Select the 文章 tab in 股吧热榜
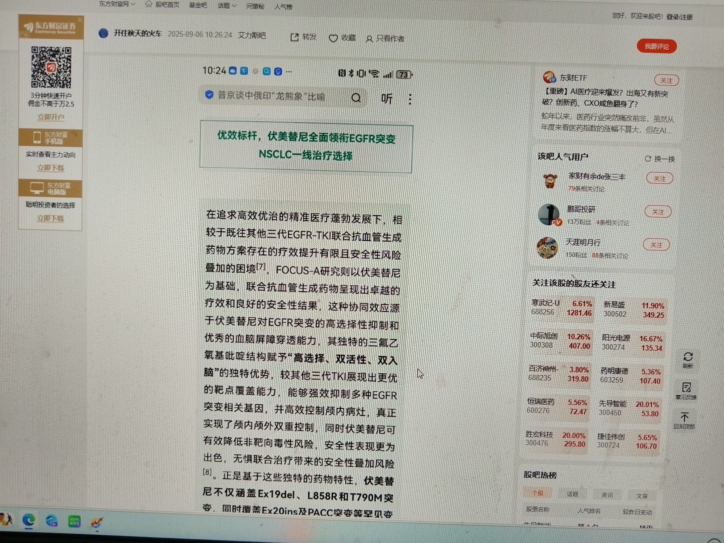 [642, 496]
